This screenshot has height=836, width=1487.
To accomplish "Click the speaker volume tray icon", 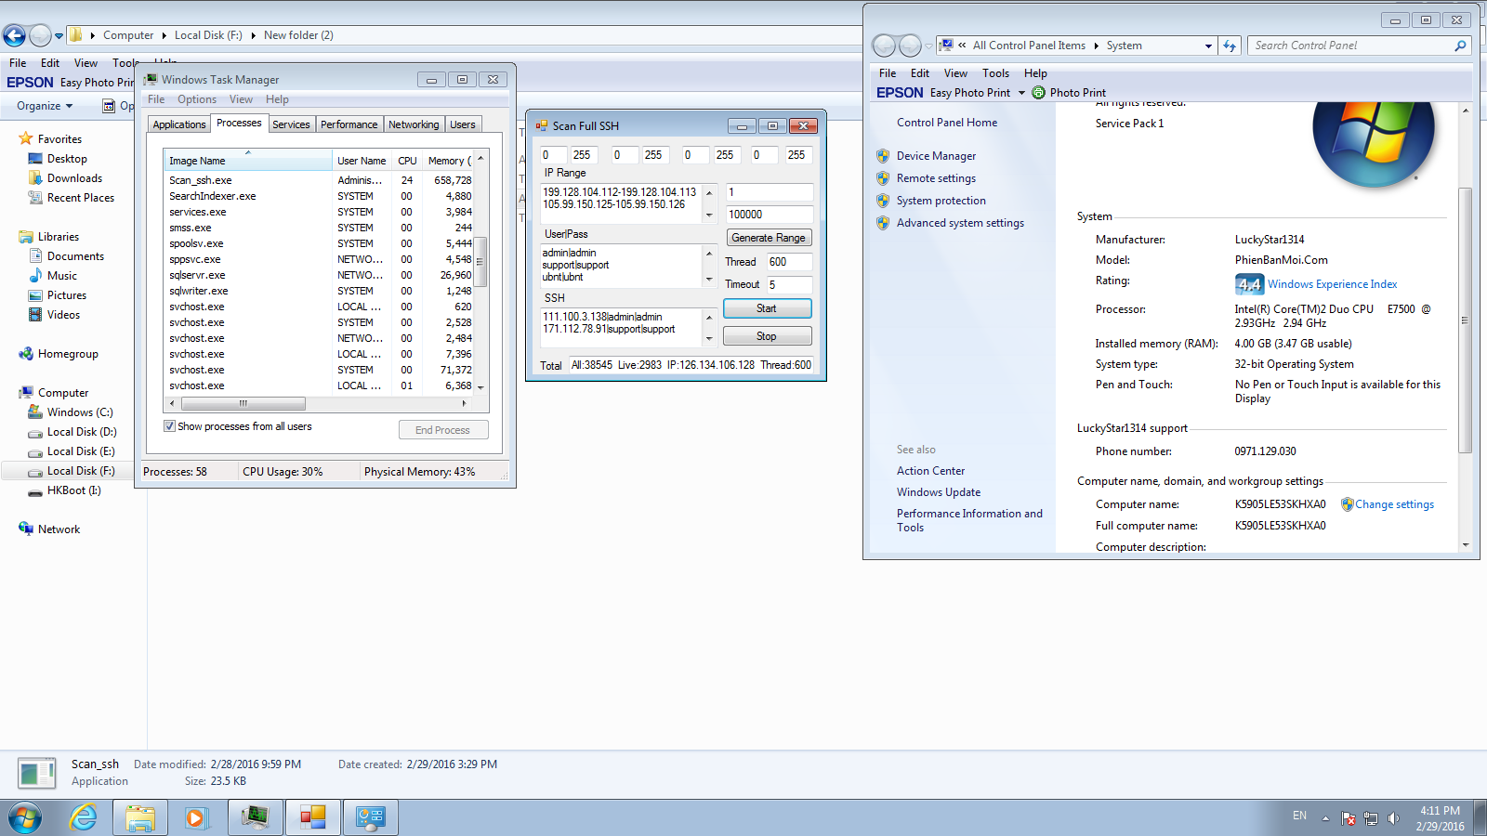I will 1393,817.
